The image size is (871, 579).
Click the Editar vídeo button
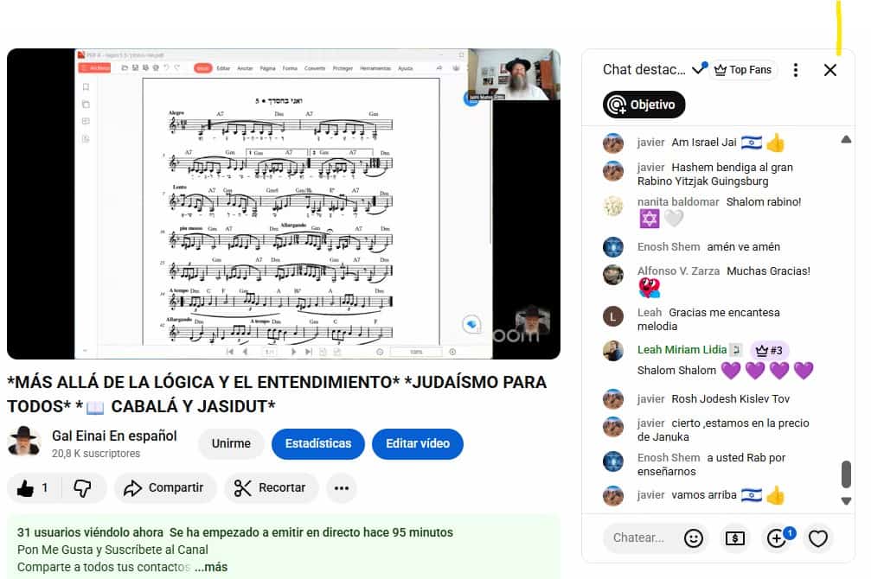tap(418, 443)
